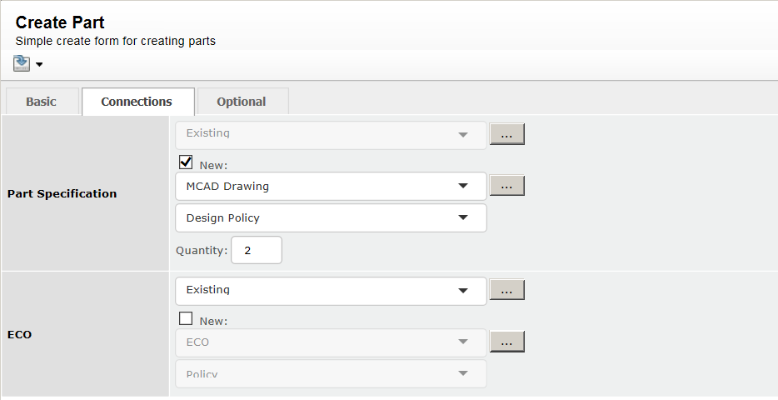Click the ECO row label
Screen dimensions: 778x400
[x=20, y=334]
